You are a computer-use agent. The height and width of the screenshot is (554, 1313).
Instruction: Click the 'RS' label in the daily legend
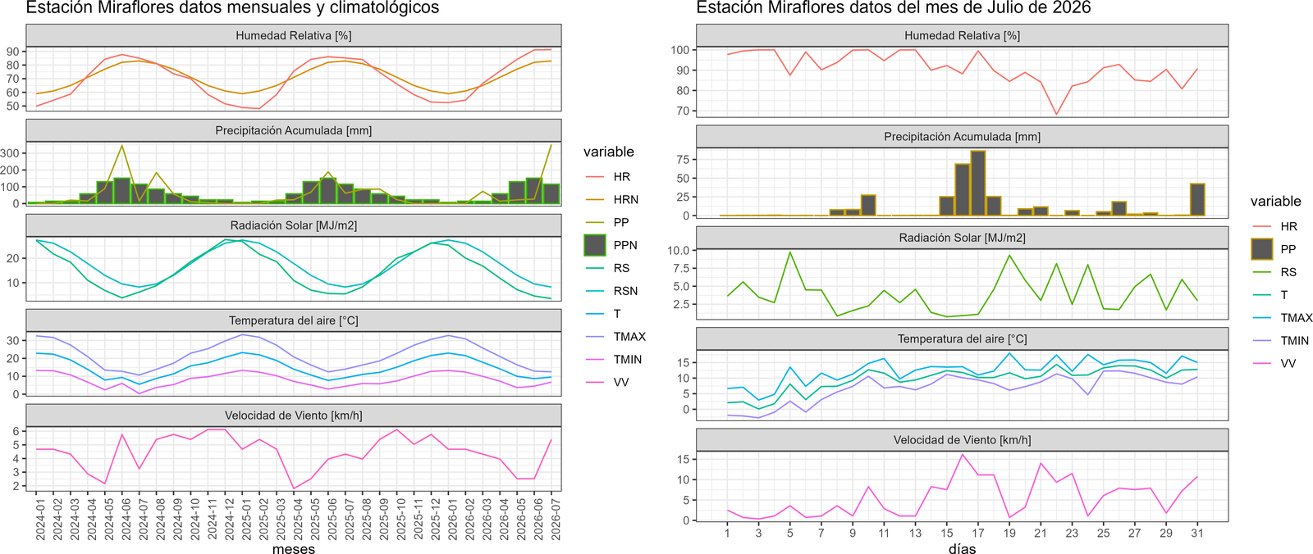[1288, 272]
